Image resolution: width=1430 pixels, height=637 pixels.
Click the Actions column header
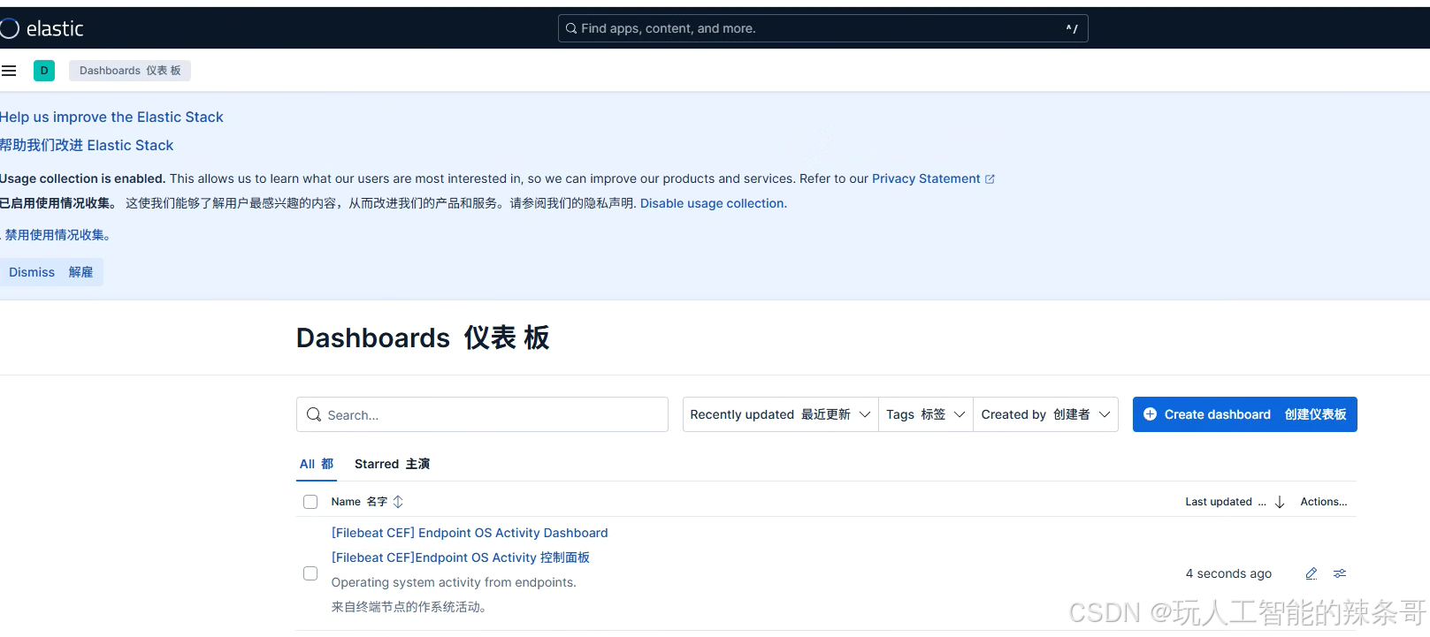[1324, 502]
